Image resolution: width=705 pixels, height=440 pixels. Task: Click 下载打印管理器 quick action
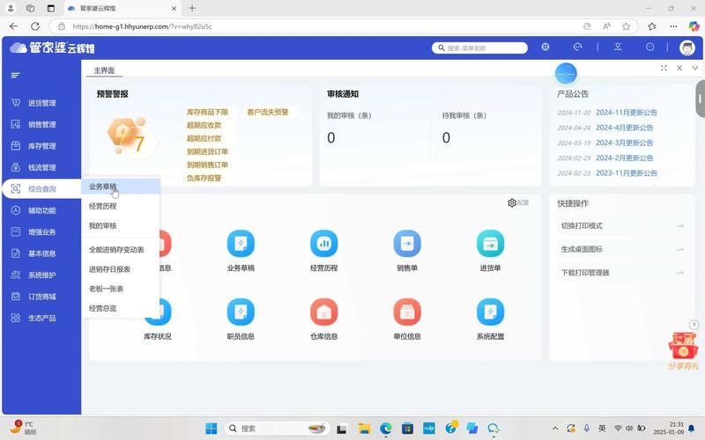(622, 273)
